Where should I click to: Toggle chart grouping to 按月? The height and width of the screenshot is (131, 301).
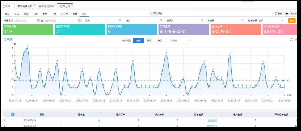[x=160, y=40]
